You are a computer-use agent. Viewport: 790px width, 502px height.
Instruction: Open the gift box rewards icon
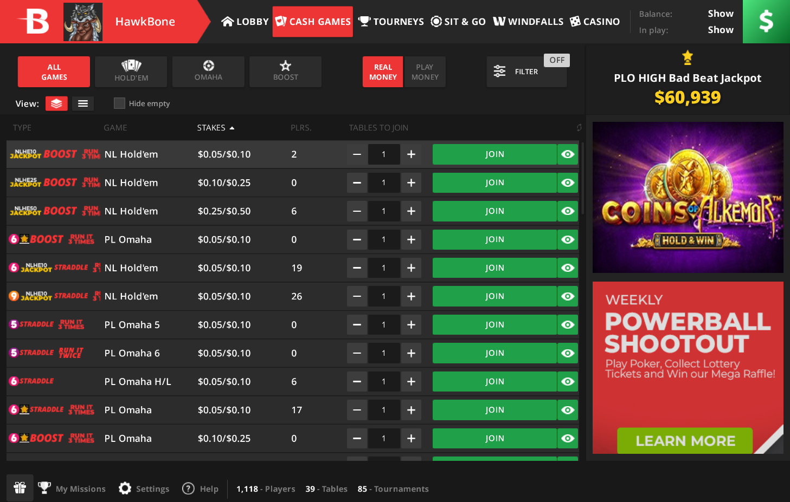(x=20, y=488)
